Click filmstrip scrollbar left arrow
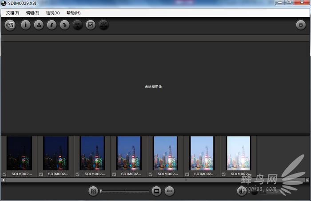Viewport: 311px width, 201px height. (3, 180)
